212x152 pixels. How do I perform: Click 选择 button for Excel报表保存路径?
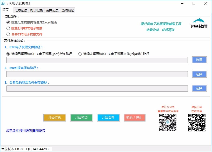199,74
